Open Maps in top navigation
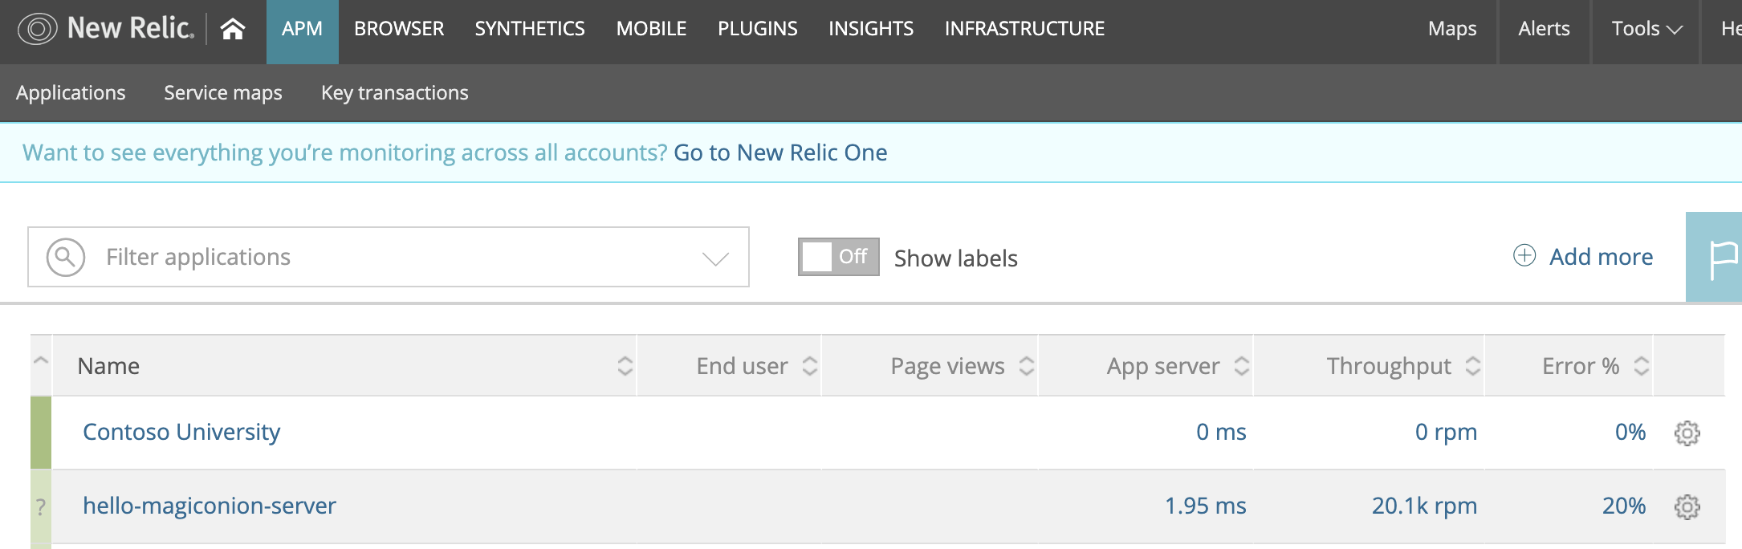The height and width of the screenshot is (549, 1742). coord(1452,29)
